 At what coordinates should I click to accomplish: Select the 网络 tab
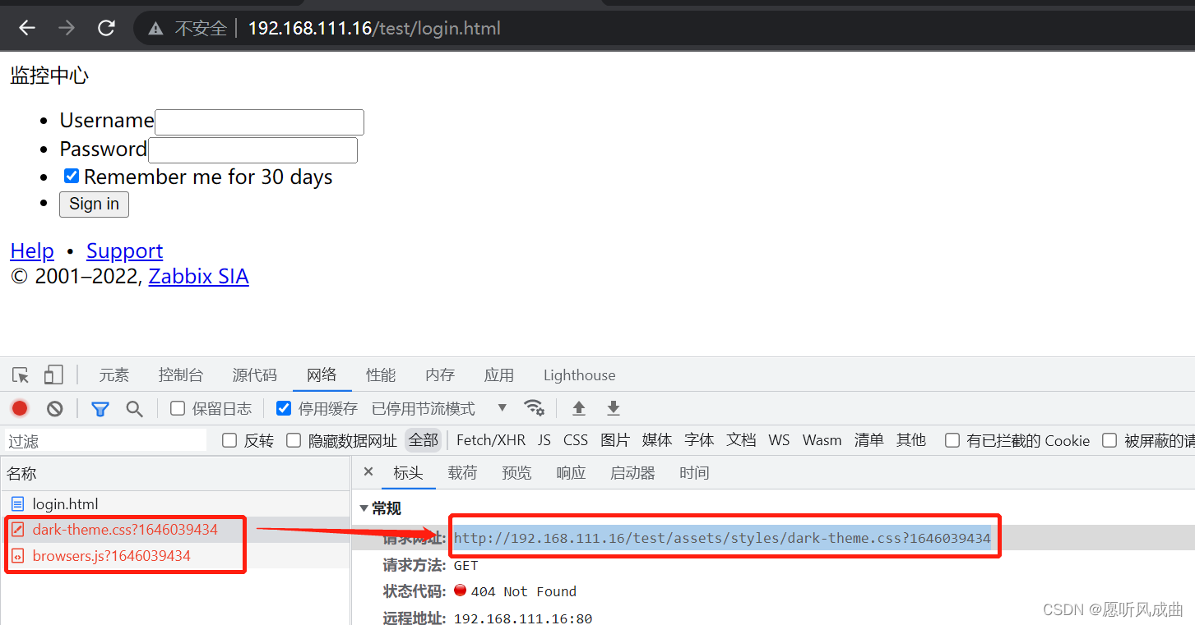click(322, 375)
